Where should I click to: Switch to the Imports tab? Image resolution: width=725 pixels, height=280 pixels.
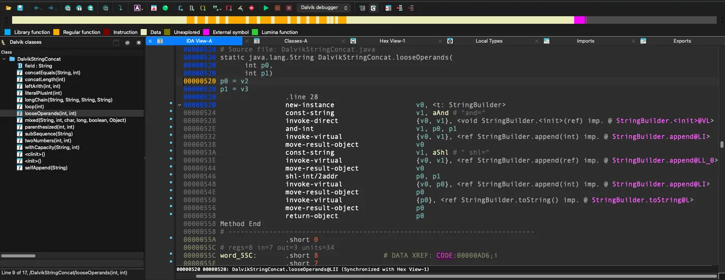click(x=586, y=41)
